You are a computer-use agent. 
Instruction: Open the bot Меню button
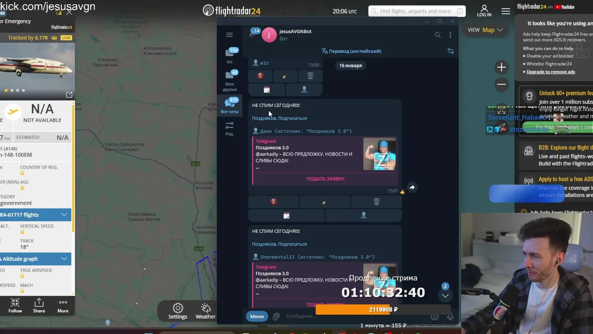coord(257,316)
